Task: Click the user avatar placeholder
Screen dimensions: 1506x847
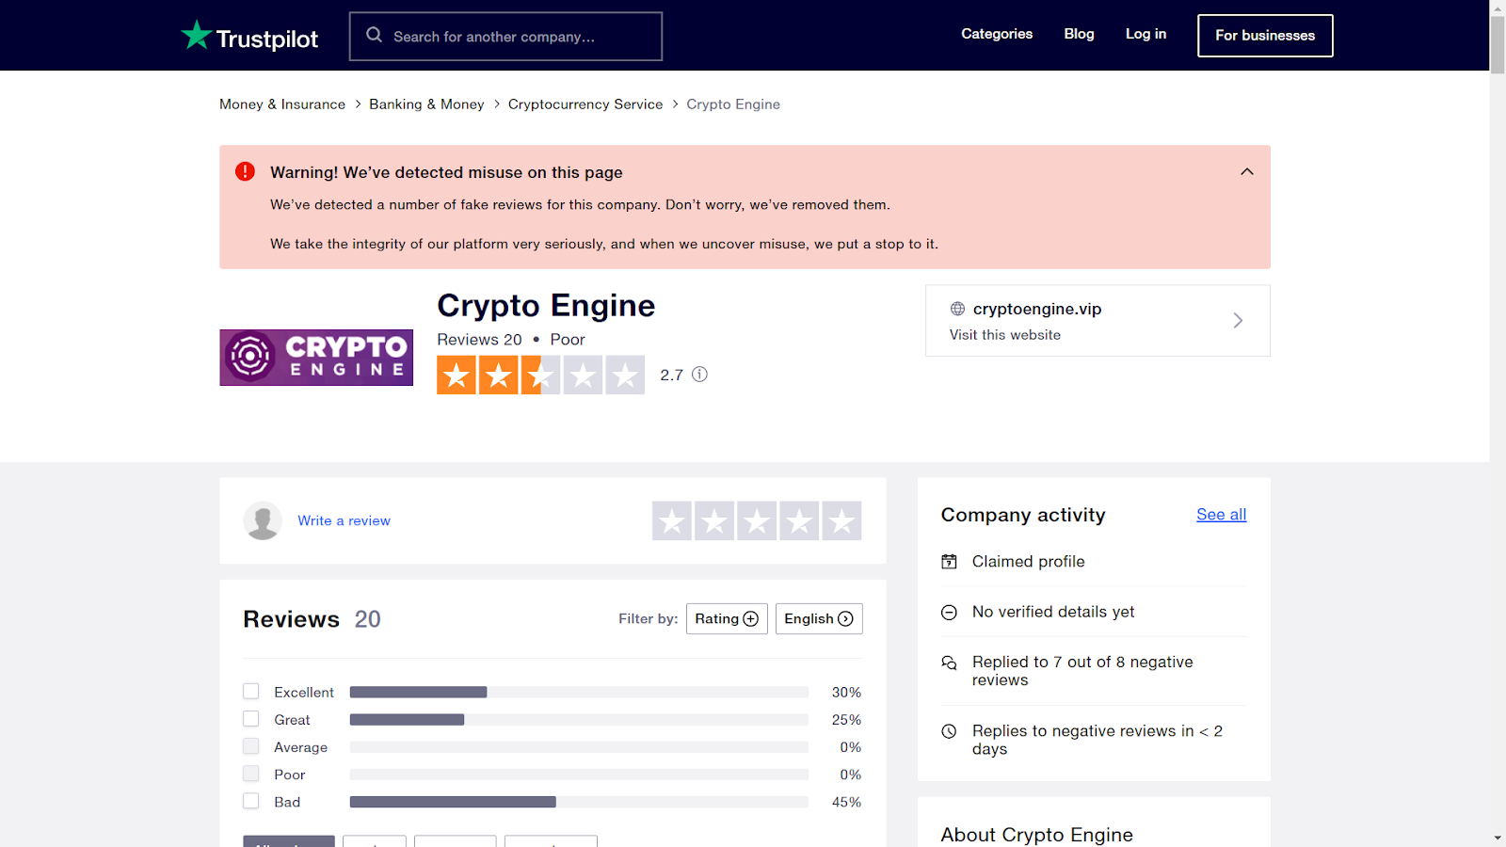Action: click(263, 520)
